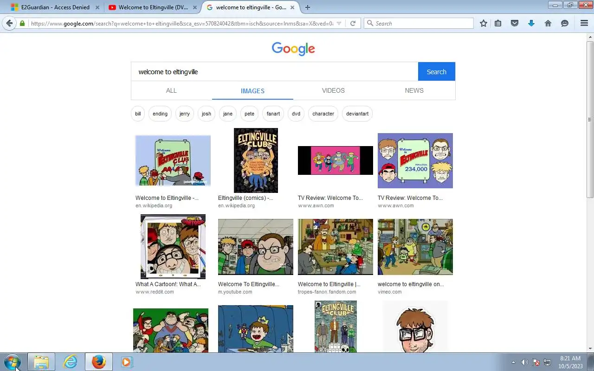Filter images by 'deviantart' chip

[x=357, y=114]
